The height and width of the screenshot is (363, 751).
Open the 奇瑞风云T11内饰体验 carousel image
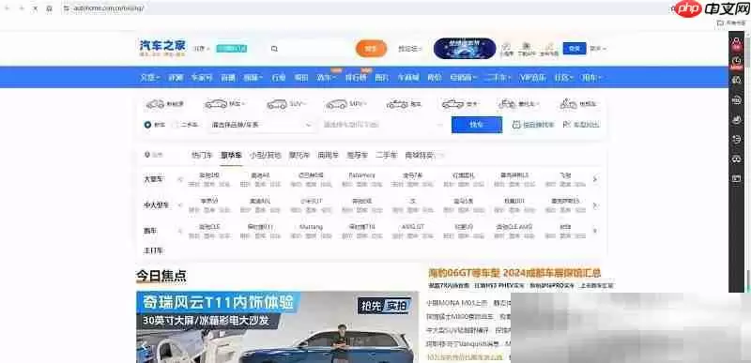277,327
